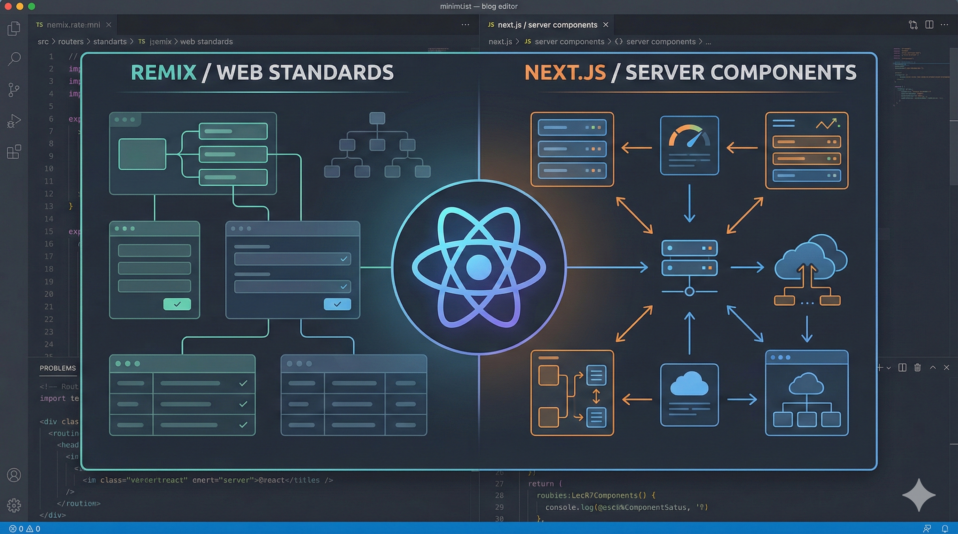The height and width of the screenshot is (534, 958).
Task: Open the Extensions view
Action: click(14, 152)
